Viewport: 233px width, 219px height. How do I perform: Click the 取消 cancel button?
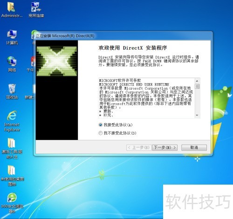tap(194, 147)
